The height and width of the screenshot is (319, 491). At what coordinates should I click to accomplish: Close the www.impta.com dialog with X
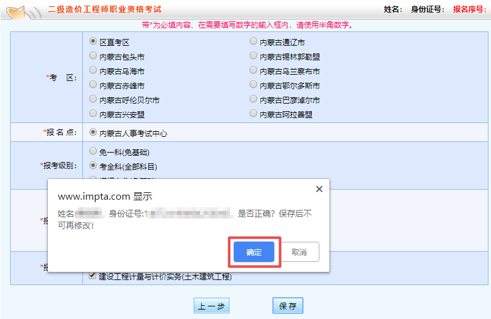pyautogui.click(x=319, y=189)
